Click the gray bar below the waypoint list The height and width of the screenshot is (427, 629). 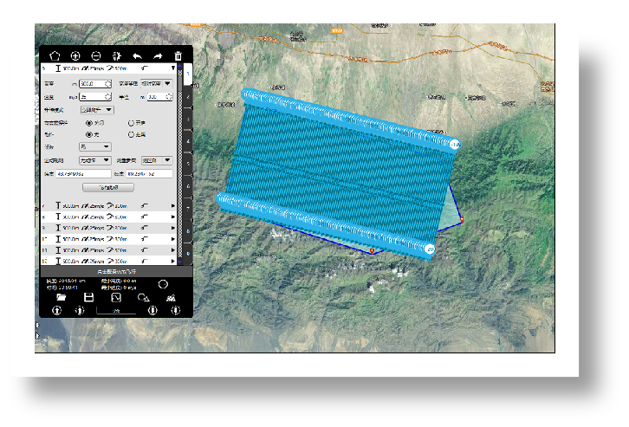pyautogui.click(x=113, y=271)
